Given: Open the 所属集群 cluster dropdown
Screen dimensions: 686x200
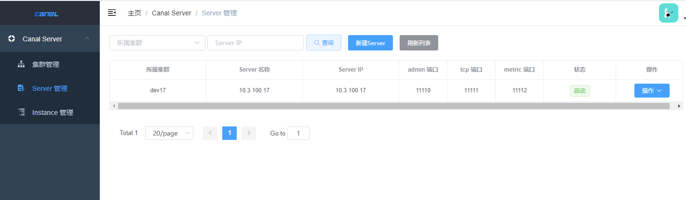Looking at the screenshot, I should (157, 43).
